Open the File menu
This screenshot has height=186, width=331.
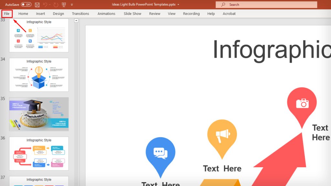click(6, 14)
